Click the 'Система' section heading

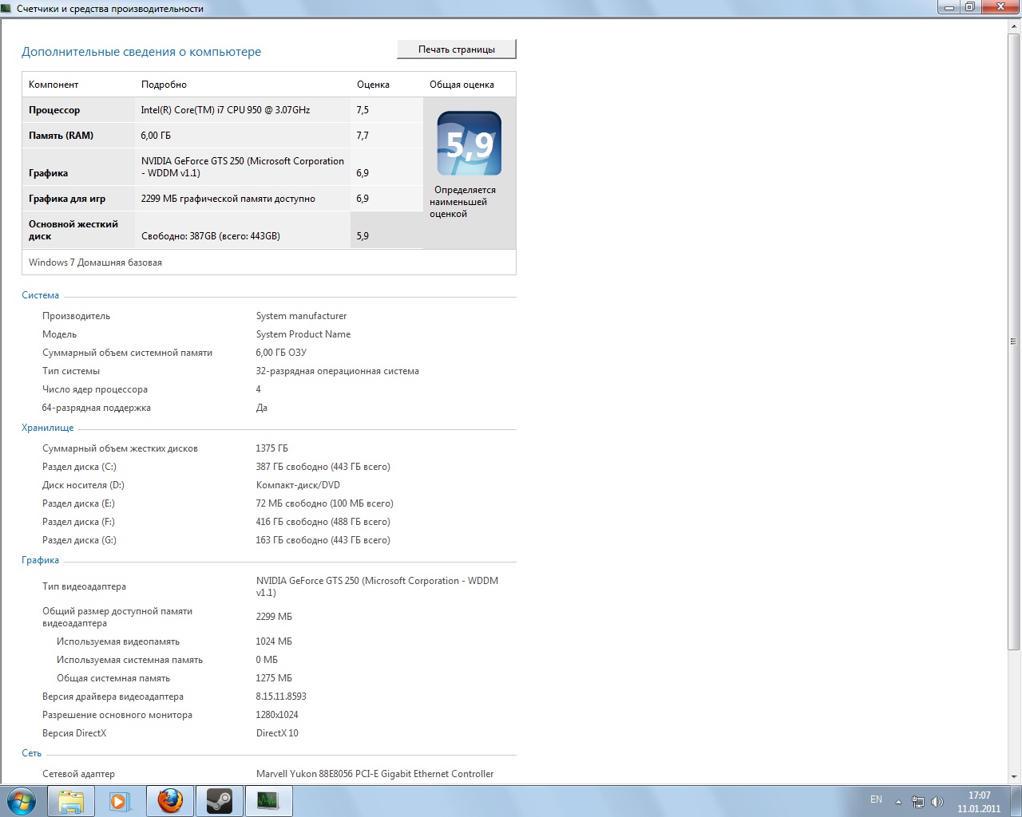coord(40,295)
